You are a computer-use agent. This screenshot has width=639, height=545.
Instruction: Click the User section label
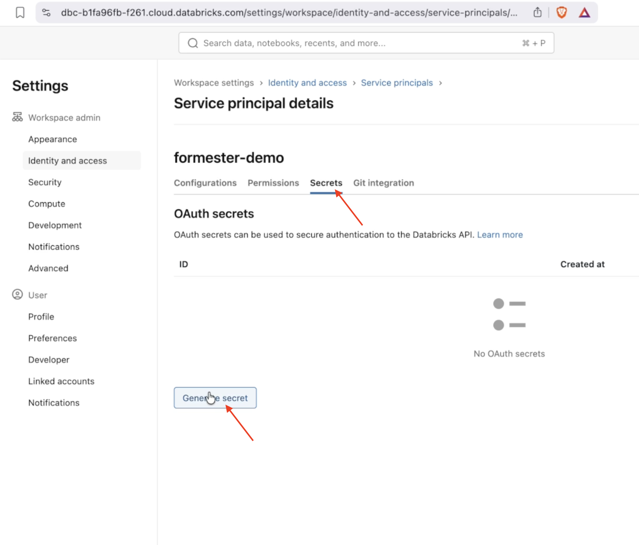[x=38, y=295]
